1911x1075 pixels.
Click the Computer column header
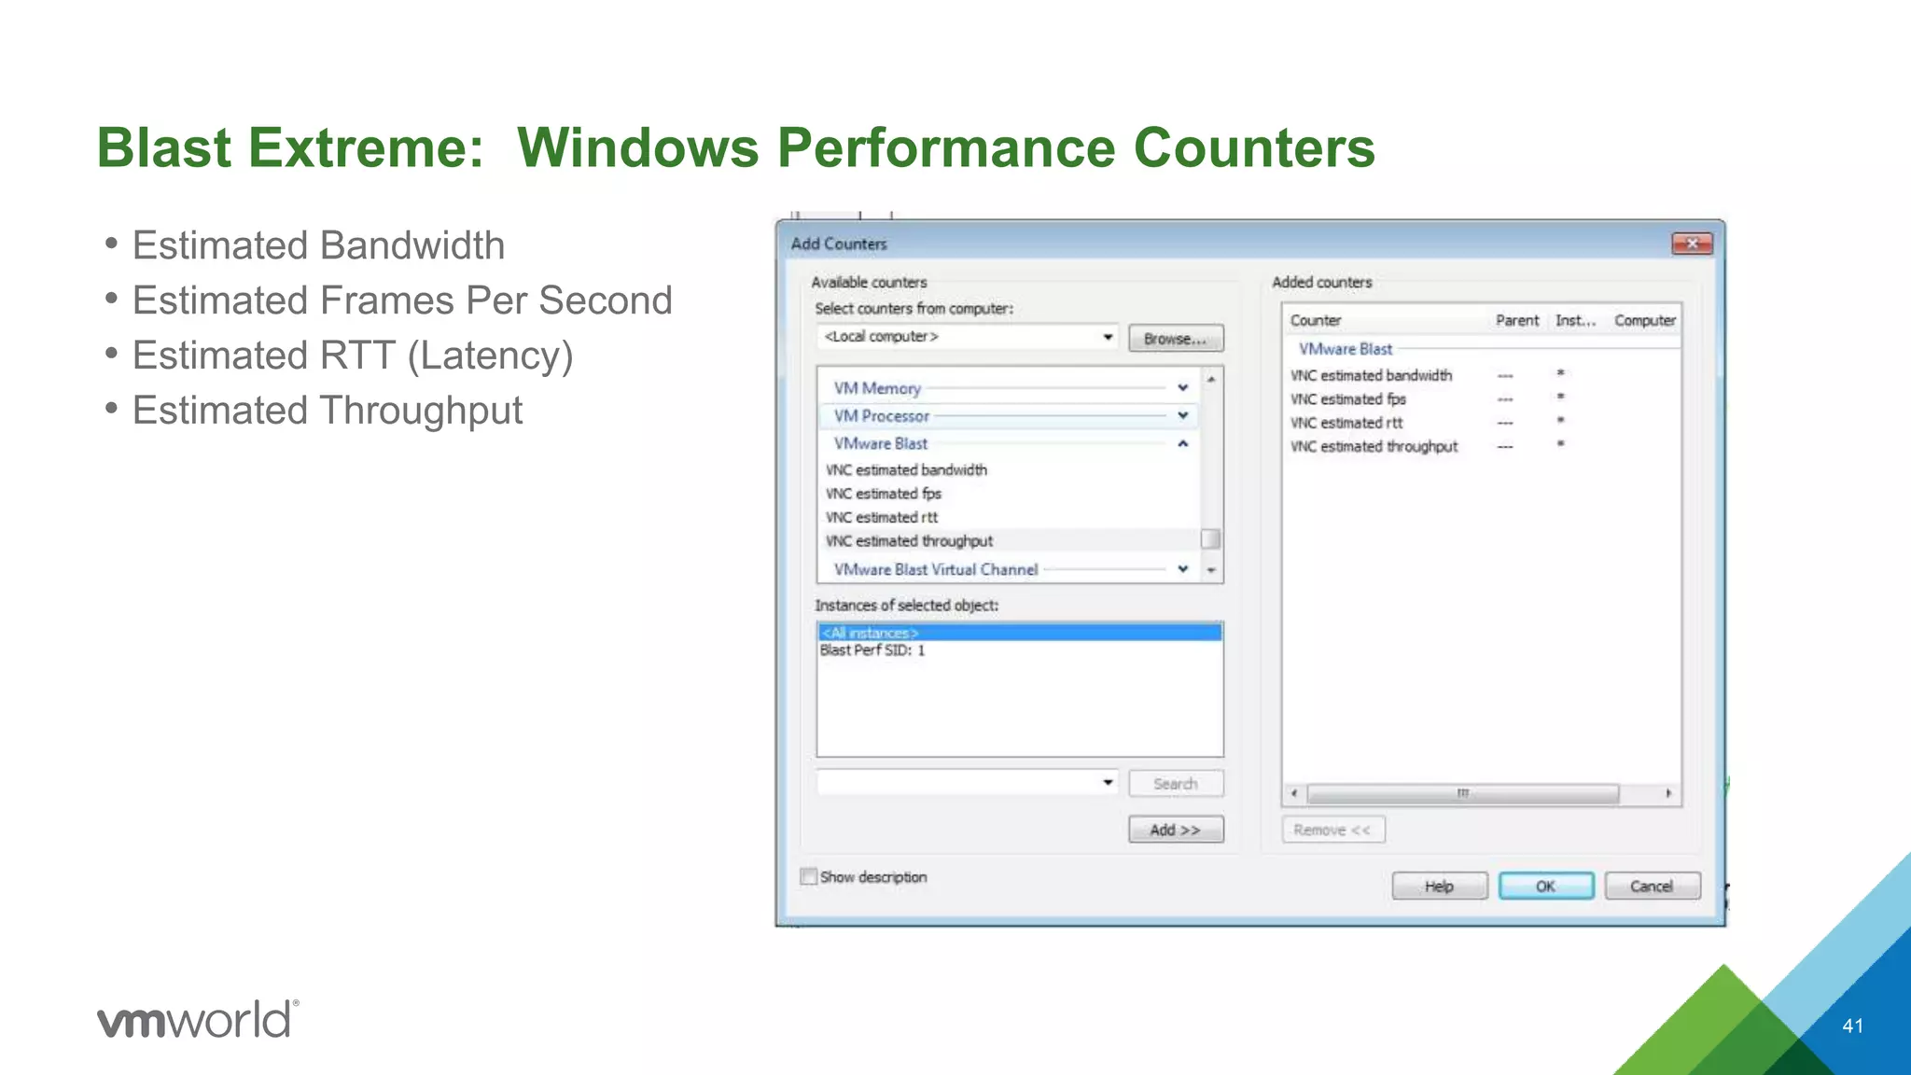pyautogui.click(x=1645, y=321)
